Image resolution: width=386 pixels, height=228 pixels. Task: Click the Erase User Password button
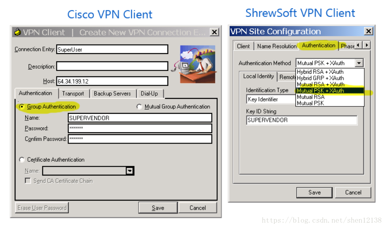coord(42,208)
